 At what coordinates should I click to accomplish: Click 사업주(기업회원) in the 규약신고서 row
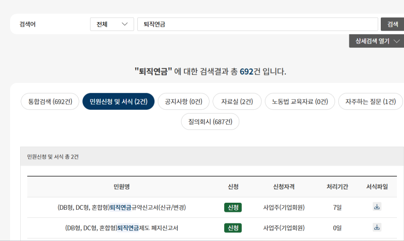click(x=284, y=207)
